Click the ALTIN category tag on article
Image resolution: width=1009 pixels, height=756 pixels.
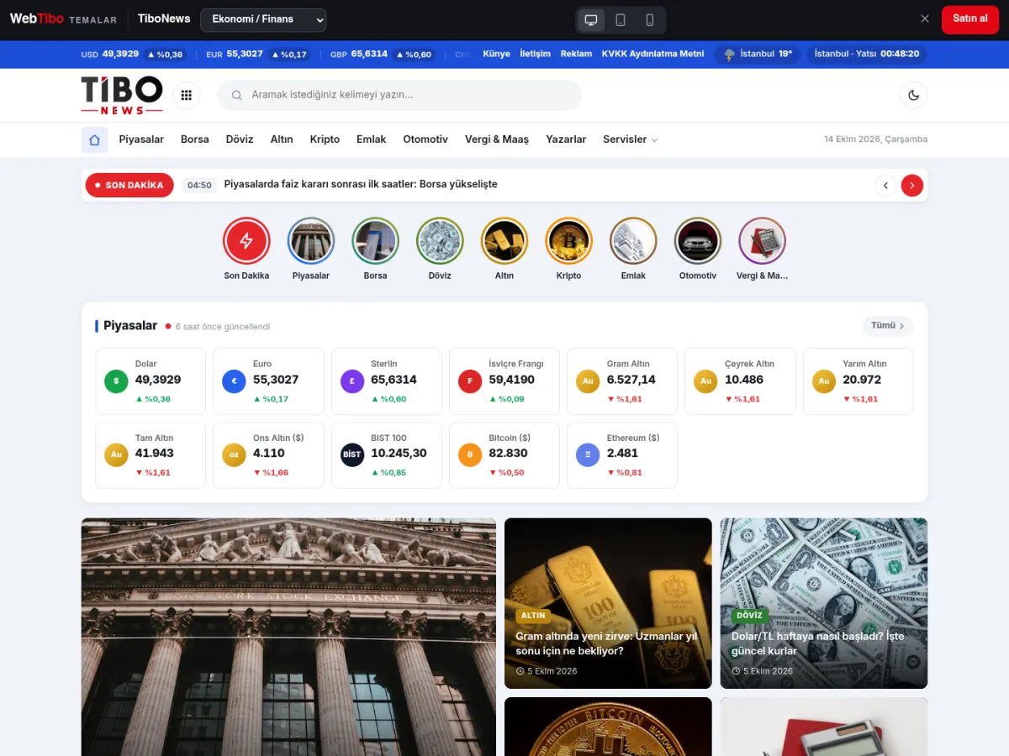point(533,616)
